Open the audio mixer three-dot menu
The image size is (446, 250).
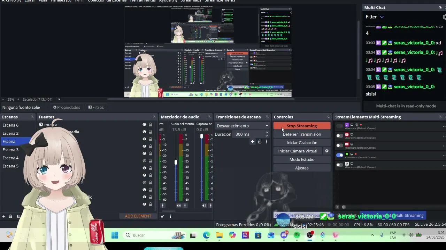coord(170,216)
